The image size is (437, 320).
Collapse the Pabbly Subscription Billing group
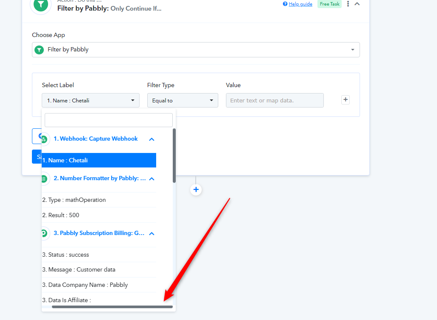tap(151, 233)
